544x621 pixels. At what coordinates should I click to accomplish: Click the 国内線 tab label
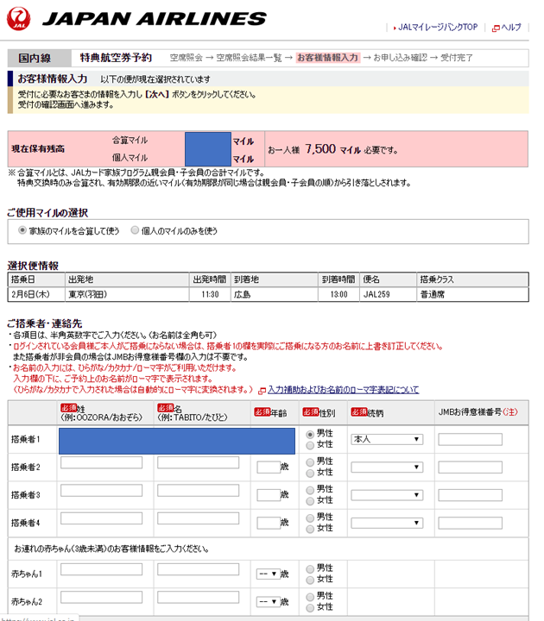pos(35,59)
